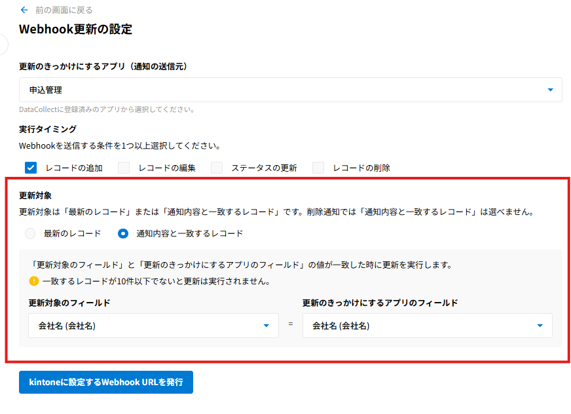The height and width of the screenshot is (414, 571).
Task: Click caret arrow of 更新対象のフィールド select
Action: pos(267,326)
